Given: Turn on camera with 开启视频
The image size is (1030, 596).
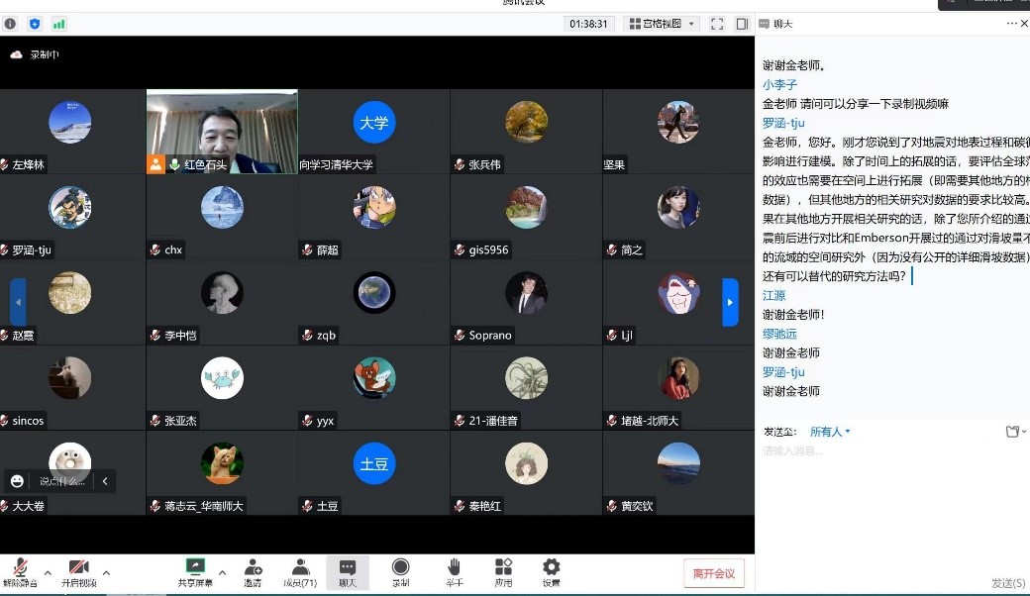Looking at the screenshot, I should click(79, 569).
